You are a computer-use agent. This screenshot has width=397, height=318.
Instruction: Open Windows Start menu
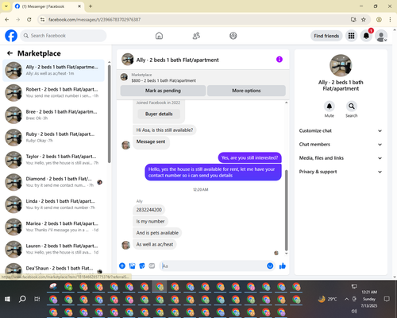pos(7,299)
